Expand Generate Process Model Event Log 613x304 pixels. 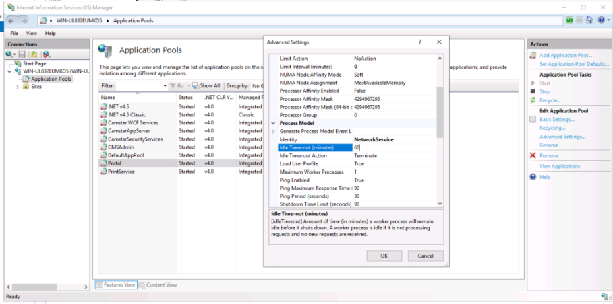coord(273,131)
